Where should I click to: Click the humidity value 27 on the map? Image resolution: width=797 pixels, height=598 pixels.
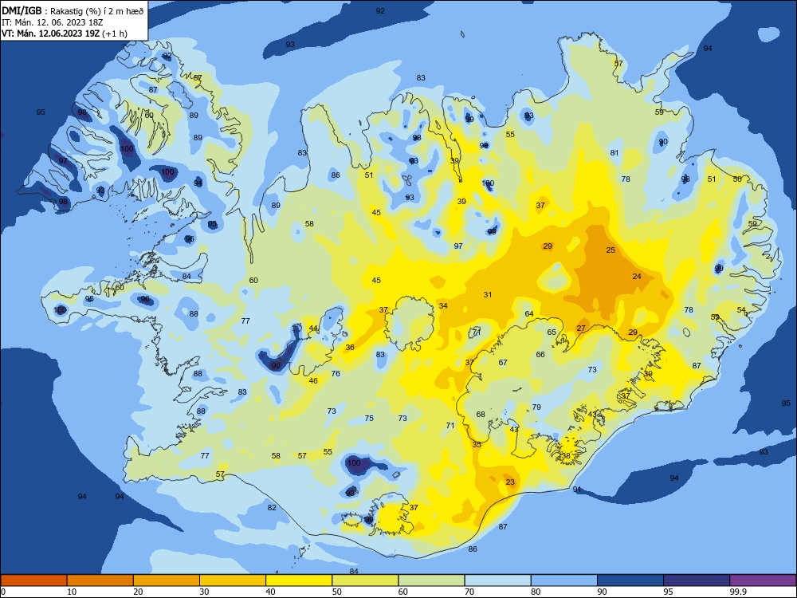[582, 328]
